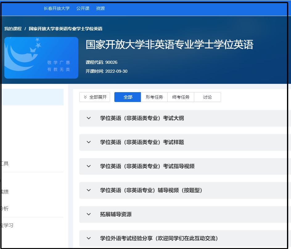The image size is (291, 249).
Task: Expand the 学位外语考试经验分享 section chevron
Action: click(x=89, y=238)
